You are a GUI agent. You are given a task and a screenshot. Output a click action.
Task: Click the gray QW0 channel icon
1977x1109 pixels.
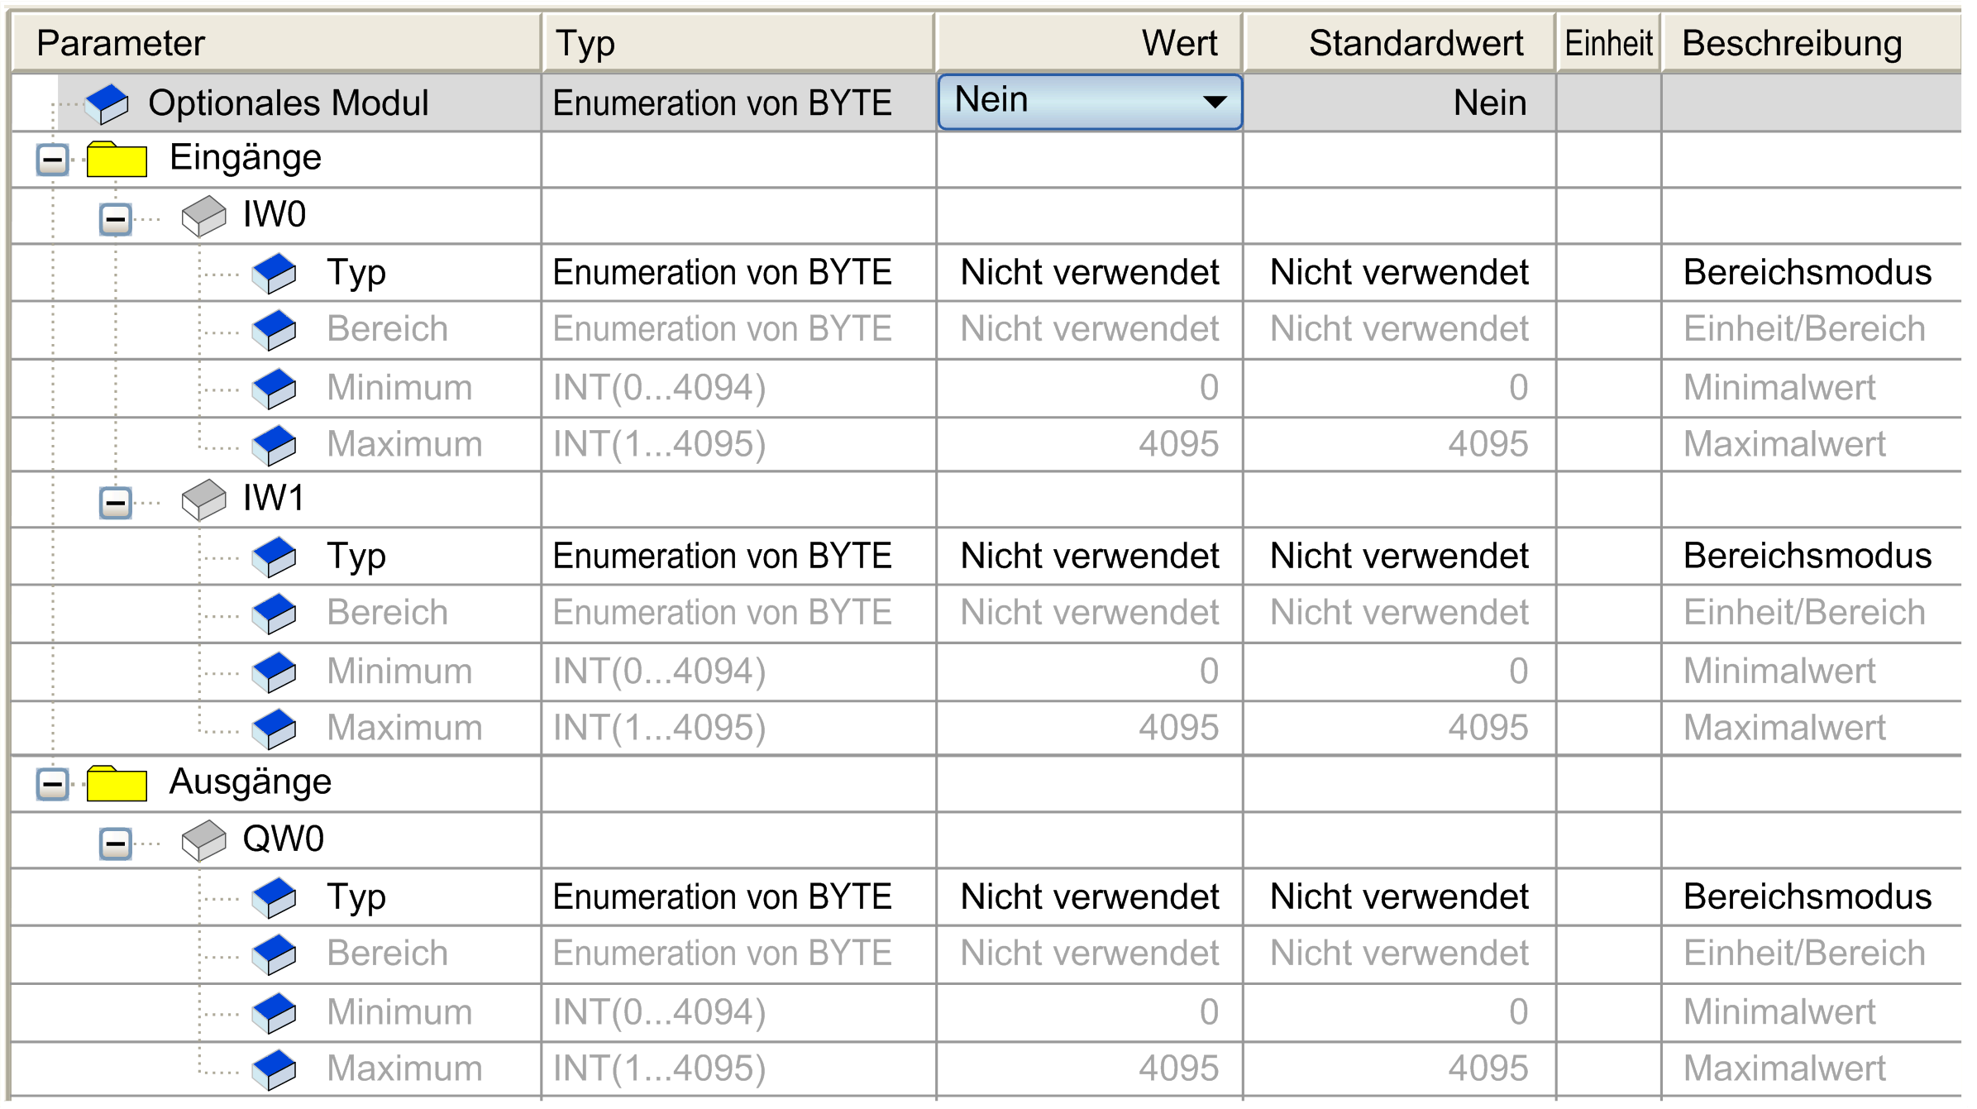203,840
